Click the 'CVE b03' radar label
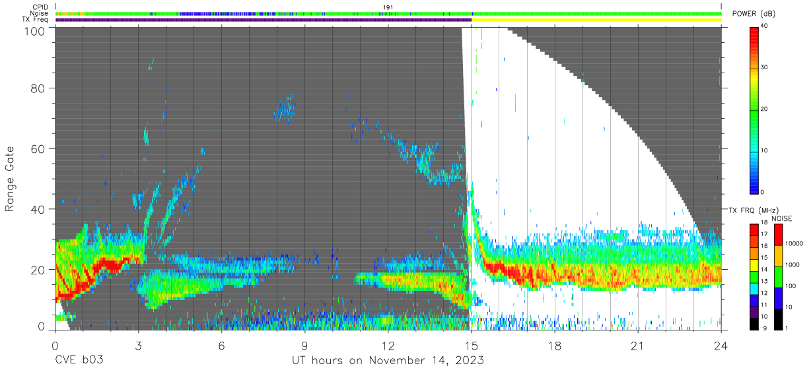The image size is (811, 374). [79, 361]
